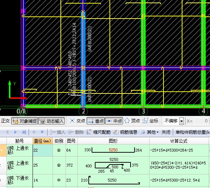Open 钢筋信息 rebar information

coord(125,132)
